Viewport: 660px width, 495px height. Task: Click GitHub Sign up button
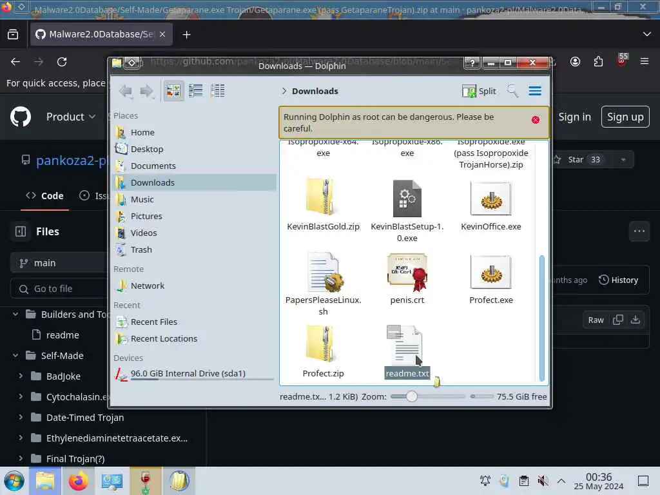[x=625, y=117]
